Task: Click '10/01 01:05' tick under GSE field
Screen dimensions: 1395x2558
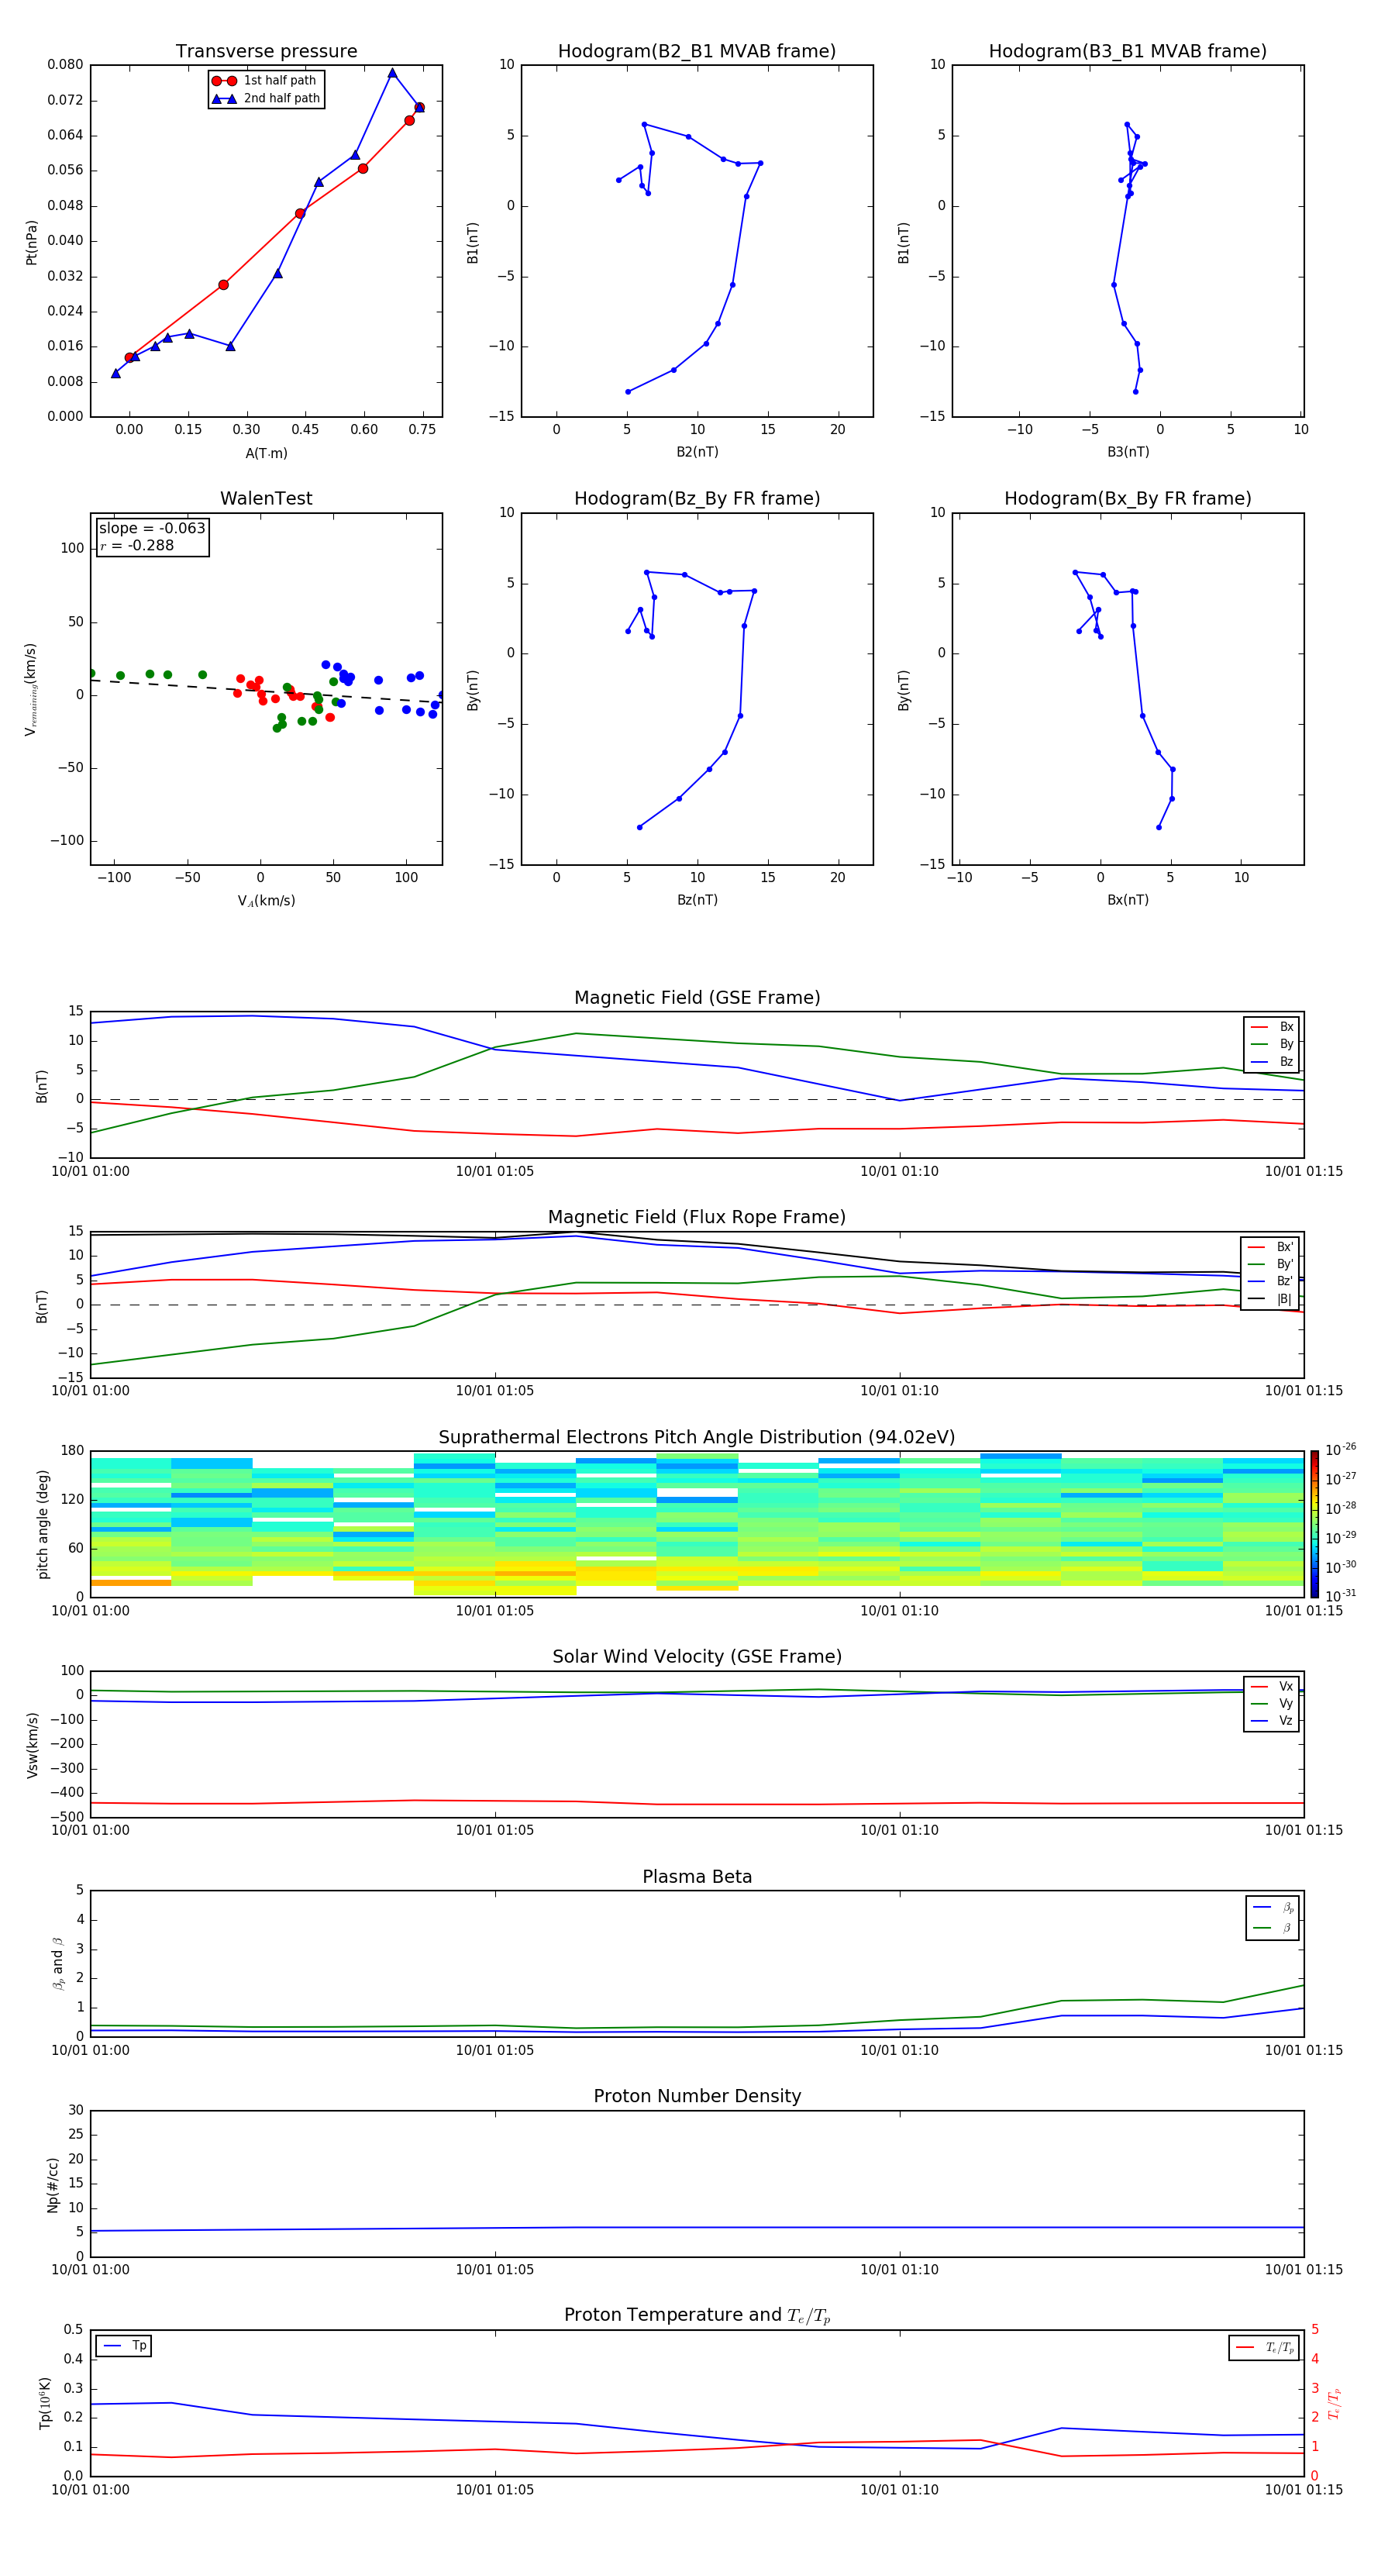Action: pyautogui.click(x=494, y=1172)
